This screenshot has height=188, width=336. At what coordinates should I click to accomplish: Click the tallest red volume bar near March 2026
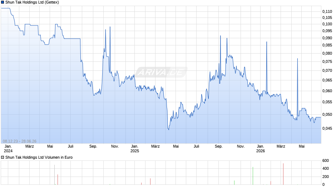[283, 174]
